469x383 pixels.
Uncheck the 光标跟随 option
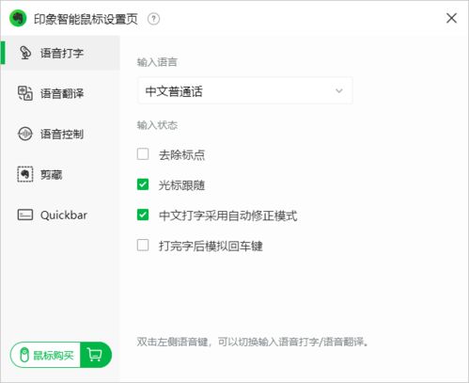click(x=143, y=184)
